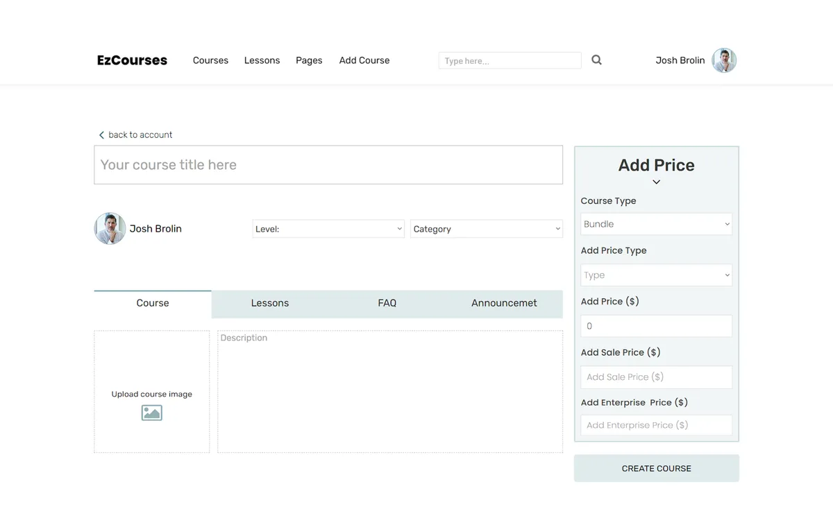Image resolution: width=833 pixels, height=520 pixels.
Task: Open the FAQ tab
Action: point(387,304)
